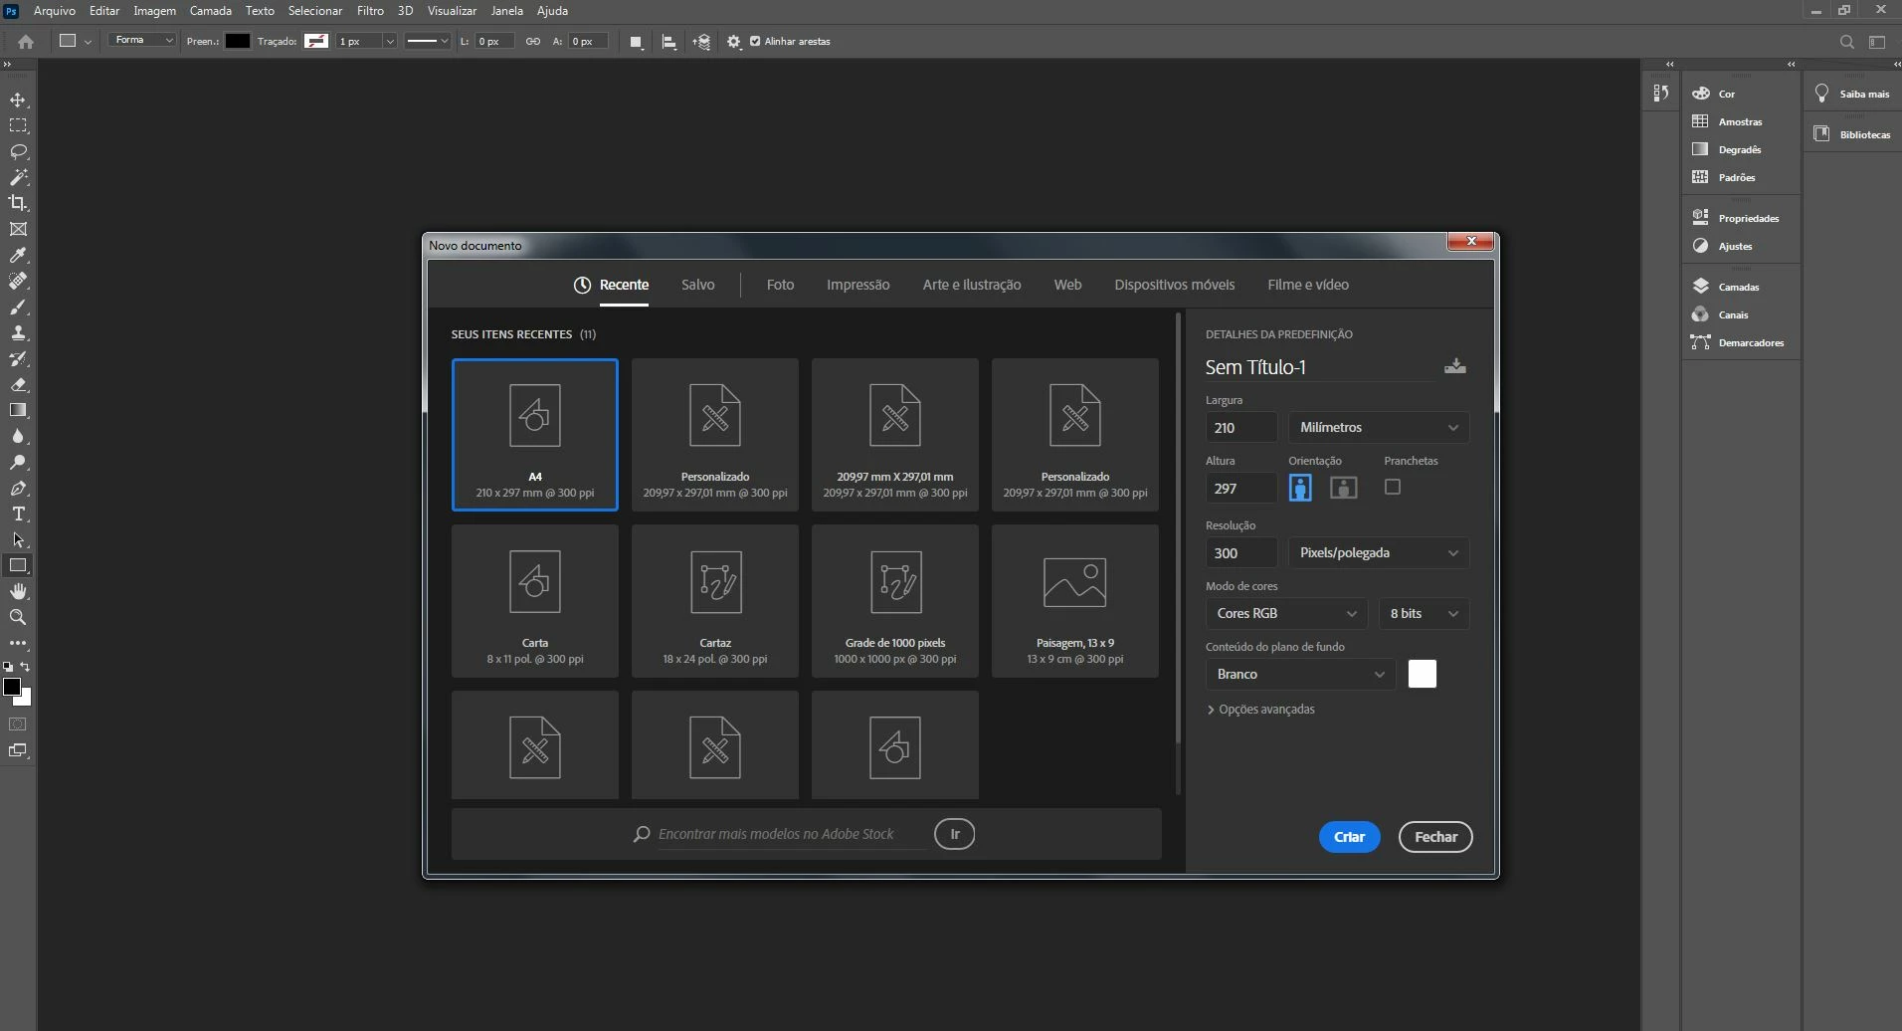Image resolution: width=1902 pixels, height=1031 pixels.
Task: Switch to the Arte e ilustração tab
Action: 972,285
